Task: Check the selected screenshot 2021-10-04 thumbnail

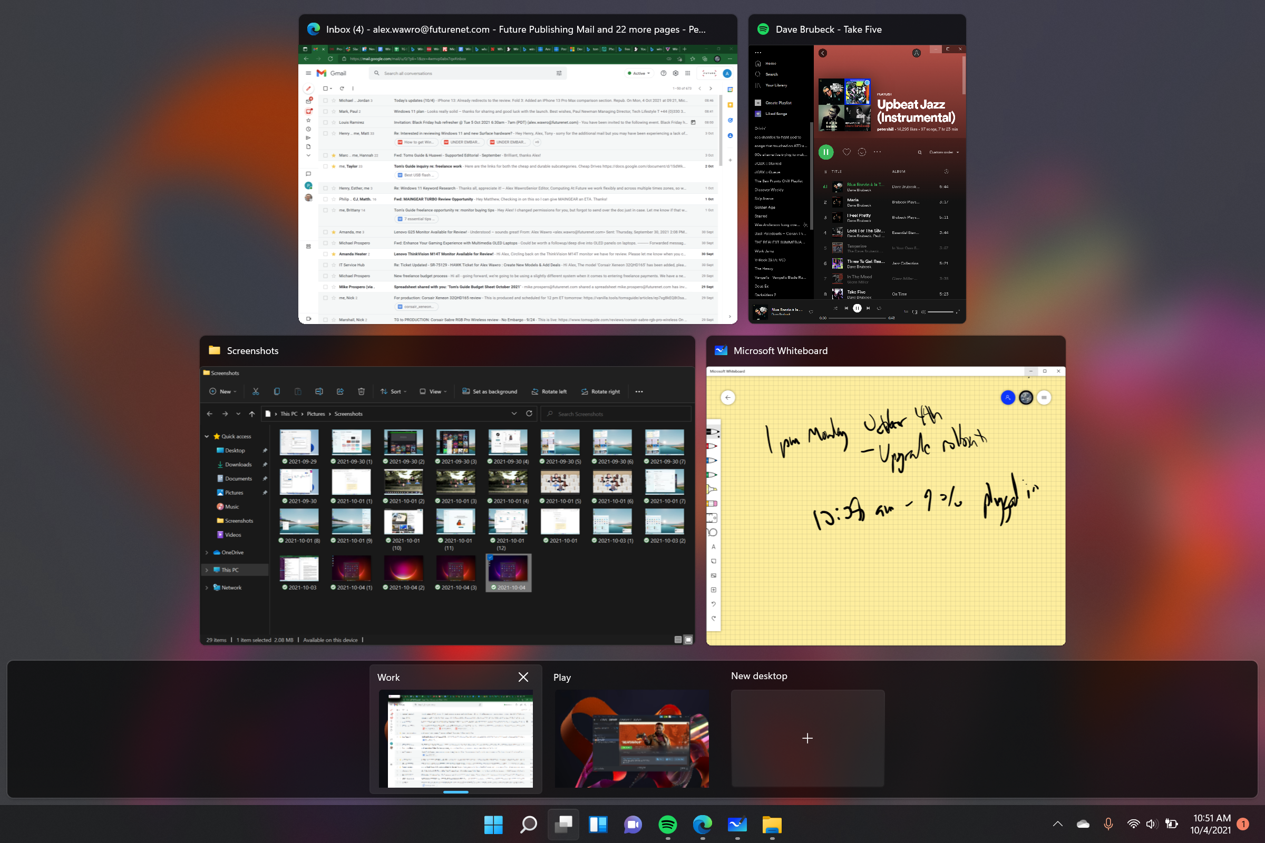Action: click(508, 571)
